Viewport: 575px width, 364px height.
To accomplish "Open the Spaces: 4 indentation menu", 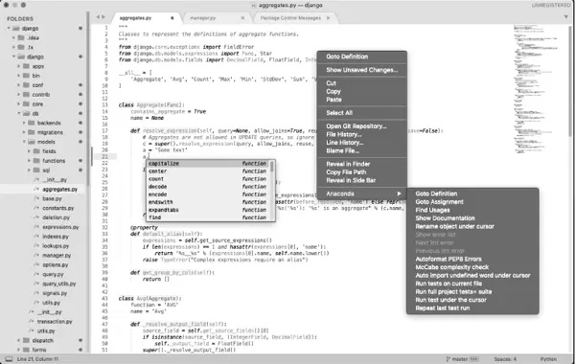I will [505, 359].
